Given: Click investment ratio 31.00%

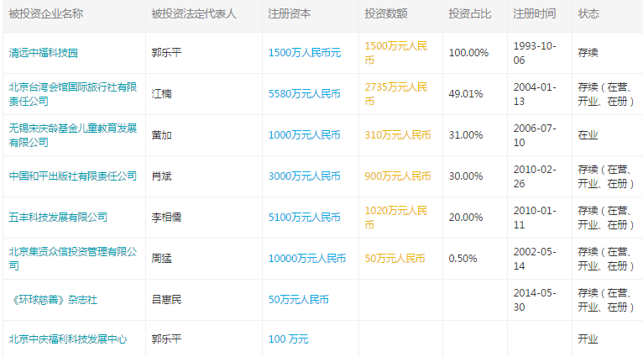Looking at the screenshot, I should click(465, 135).
